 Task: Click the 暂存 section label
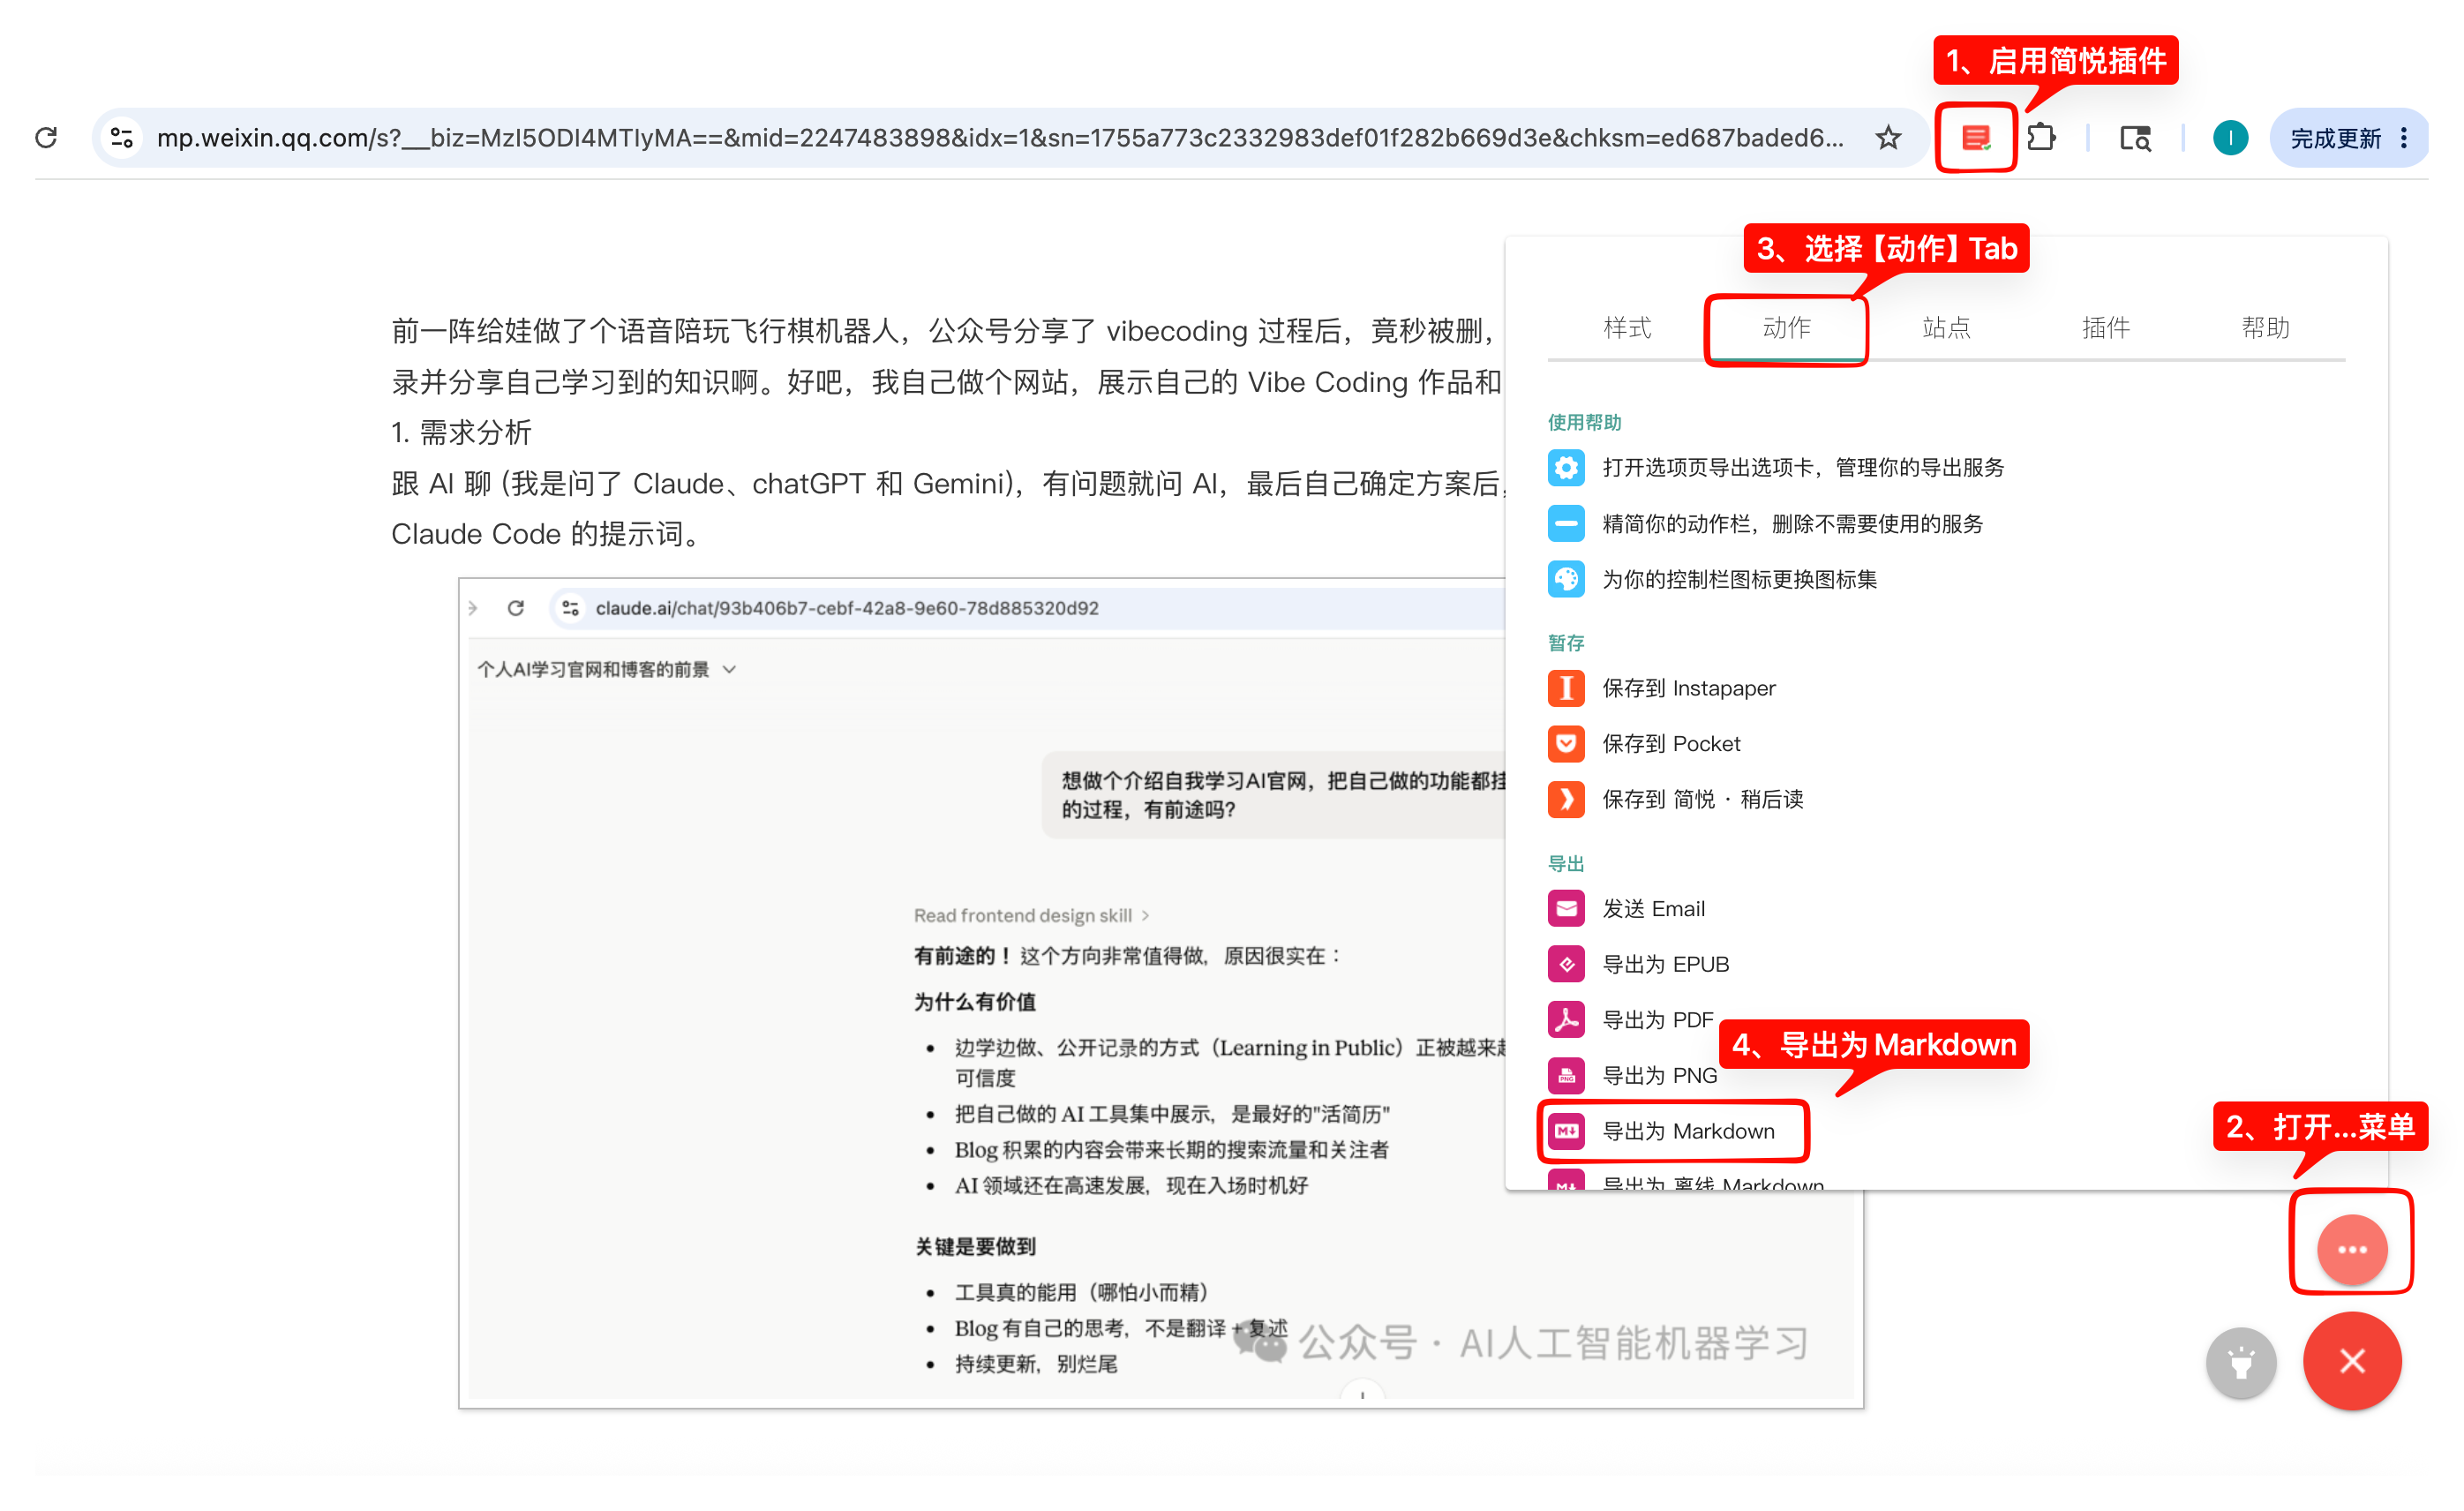1566,642
